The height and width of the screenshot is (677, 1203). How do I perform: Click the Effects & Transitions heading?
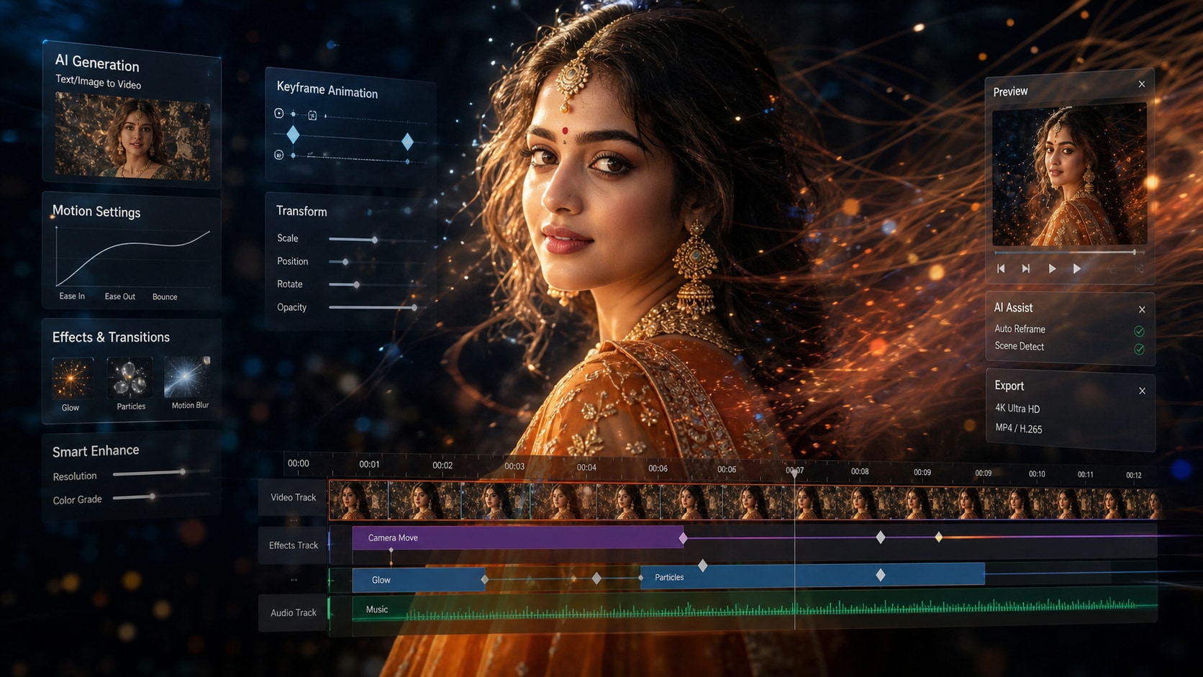pyautogui.click(x=111, y=337)
